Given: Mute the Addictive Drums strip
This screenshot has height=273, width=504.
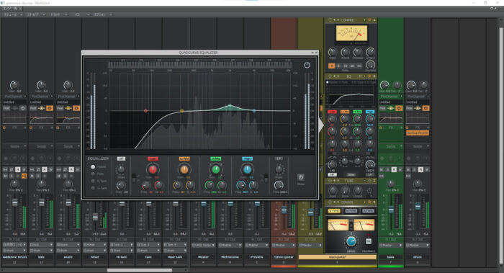Looking at the screenshot, I should [5, 176].
